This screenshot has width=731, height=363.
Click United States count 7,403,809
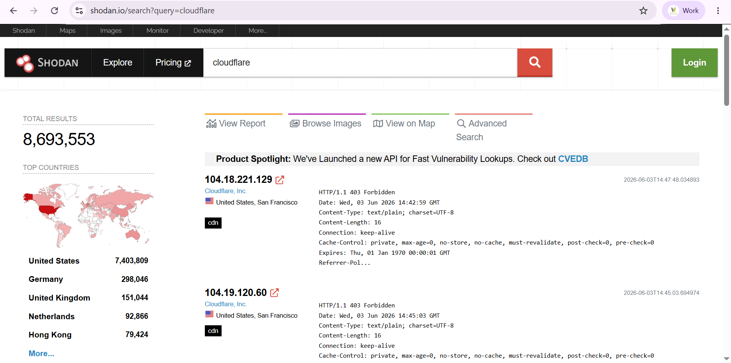click(132, 261)
